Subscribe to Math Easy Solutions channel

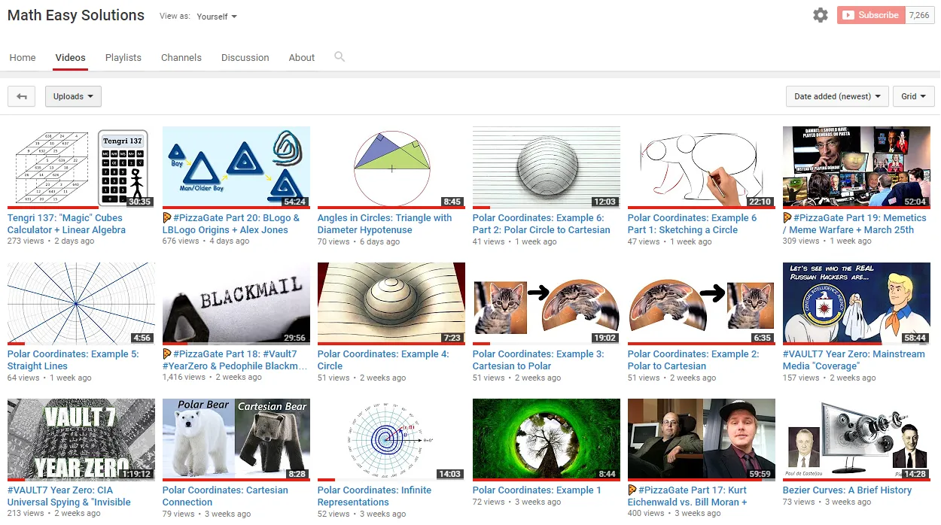click(x=870, y=15)
